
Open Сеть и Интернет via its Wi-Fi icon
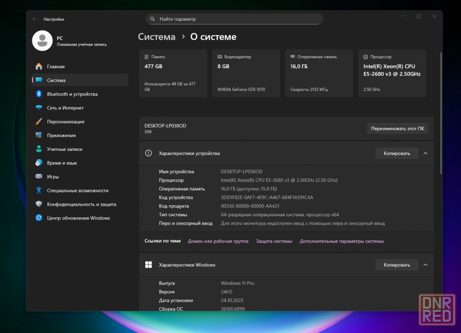[39, 108]
